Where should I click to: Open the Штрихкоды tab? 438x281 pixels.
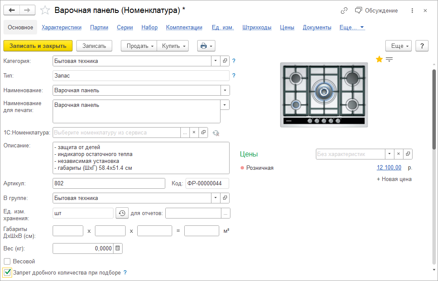coord(257,28)
